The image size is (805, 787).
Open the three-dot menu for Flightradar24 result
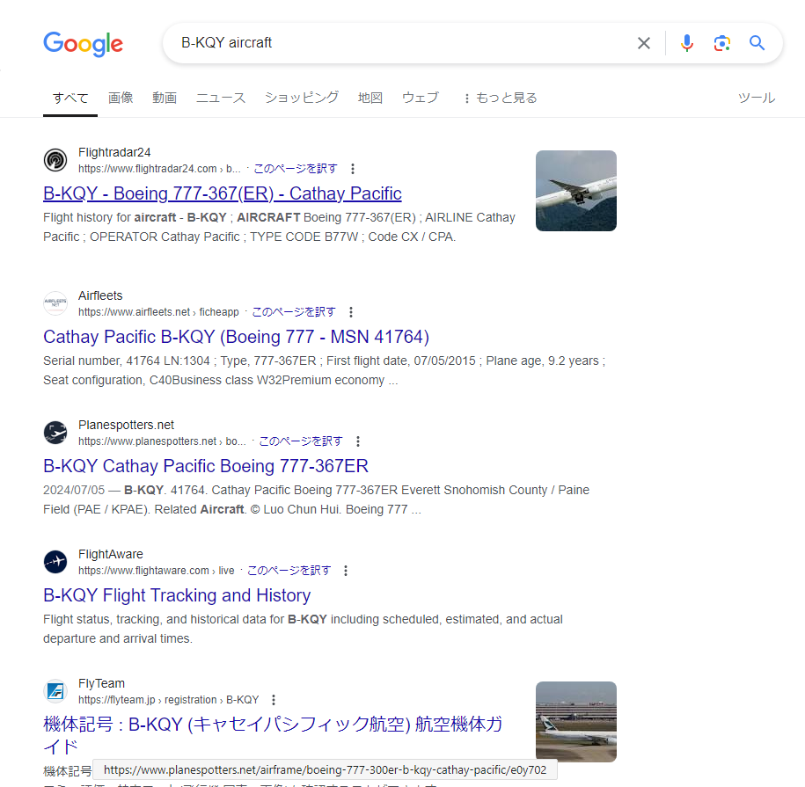[x=352, y=169]
